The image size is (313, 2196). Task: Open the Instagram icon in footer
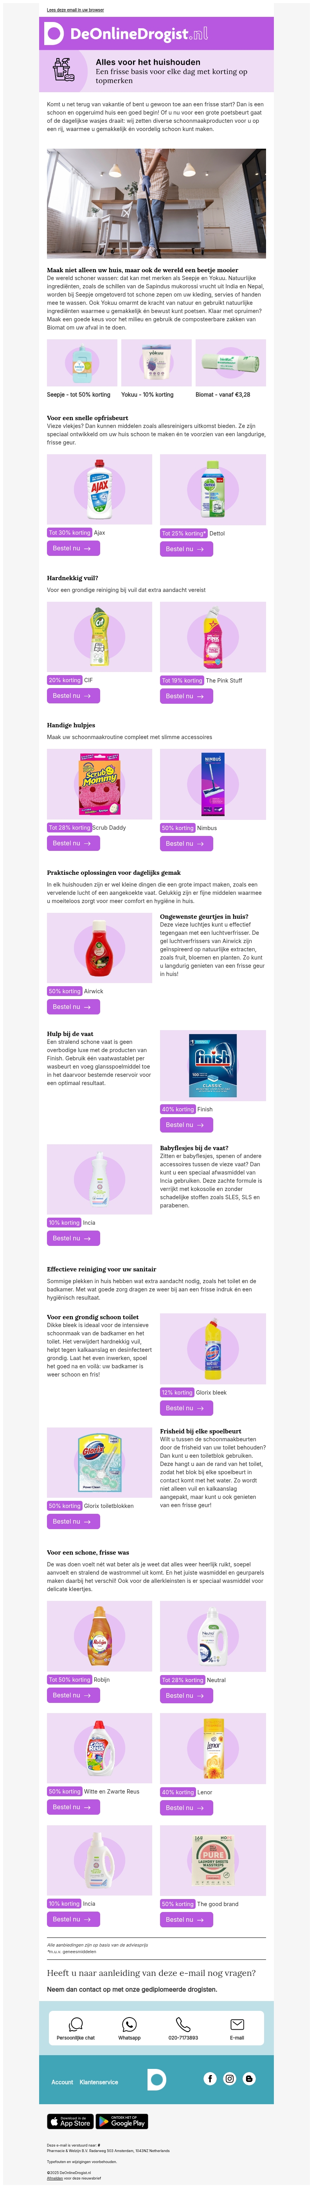pyautogui.click(x=230, y=2078)
